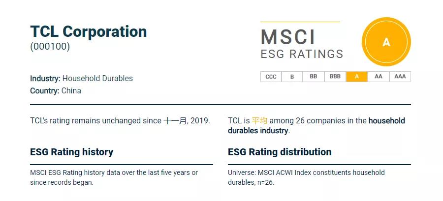Click the stock code 000100
The image size is (443, 201).
pyautogui.click(x=50, y=47)
